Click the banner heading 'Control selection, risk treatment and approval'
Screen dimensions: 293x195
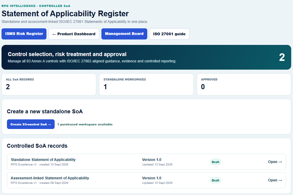tap(67, 54)
